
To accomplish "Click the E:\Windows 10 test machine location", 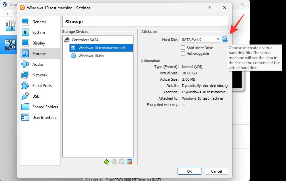I will click(x=205, y=92).
